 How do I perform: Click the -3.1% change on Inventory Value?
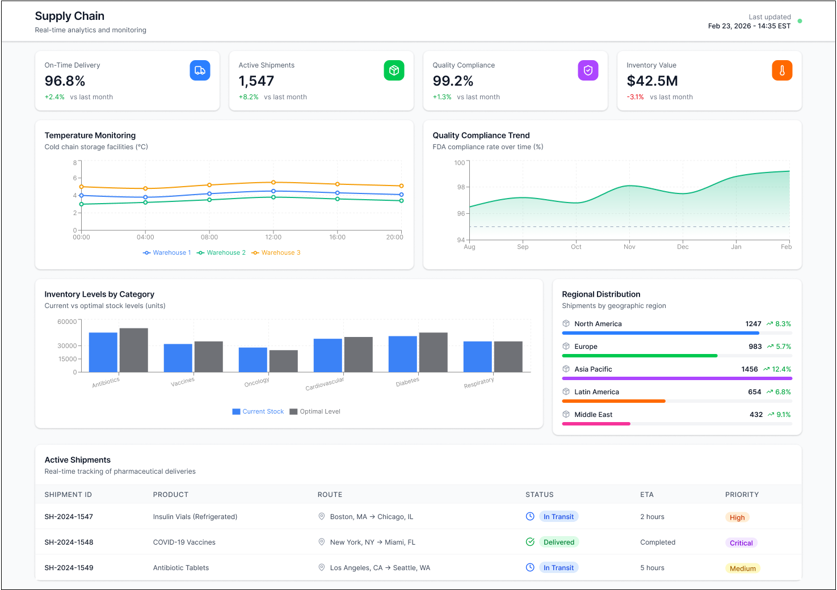pos(635,97)
